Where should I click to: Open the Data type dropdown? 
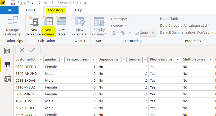tap(130, 18)
